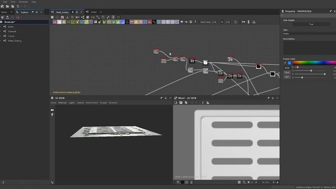Select the Street graph in Explorer
The height and width of the screenshot is (189, 336).
(x=10, y=27)
